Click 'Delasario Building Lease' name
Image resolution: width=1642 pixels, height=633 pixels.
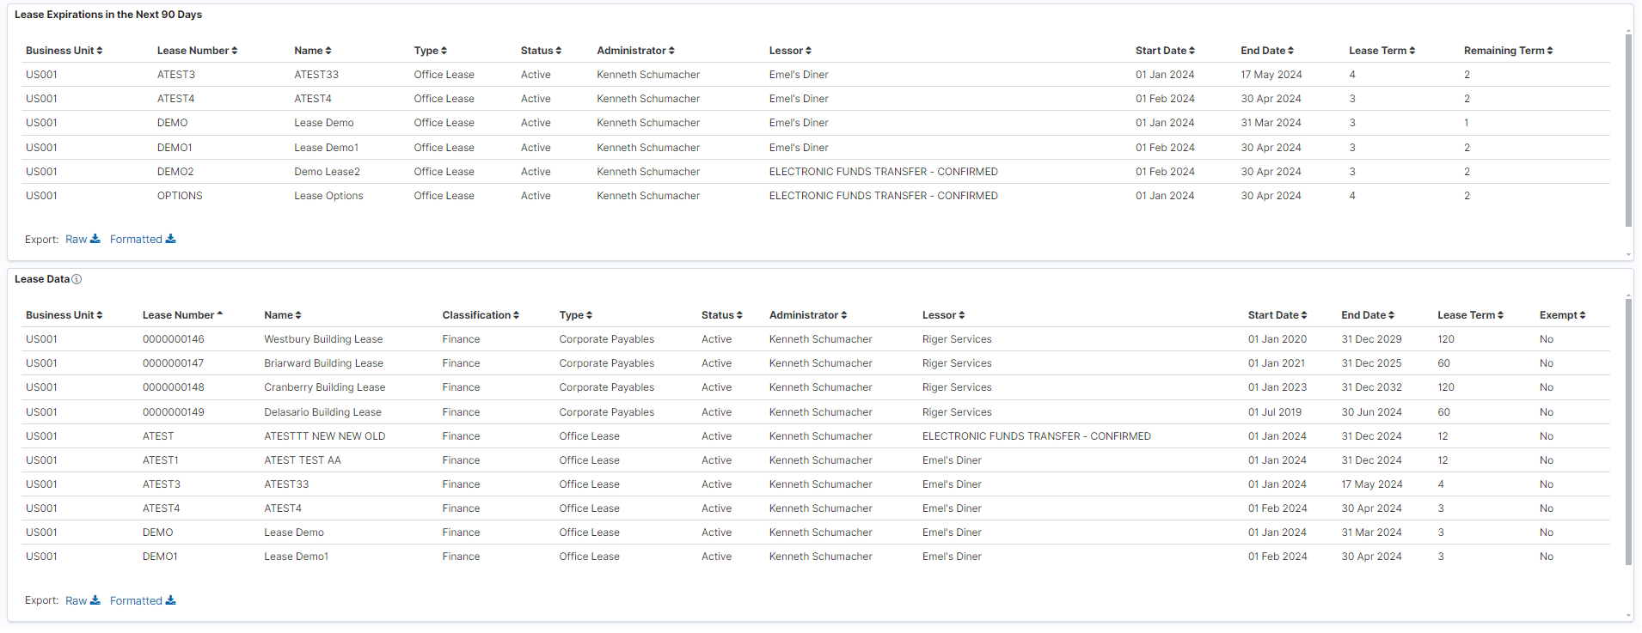322,412
